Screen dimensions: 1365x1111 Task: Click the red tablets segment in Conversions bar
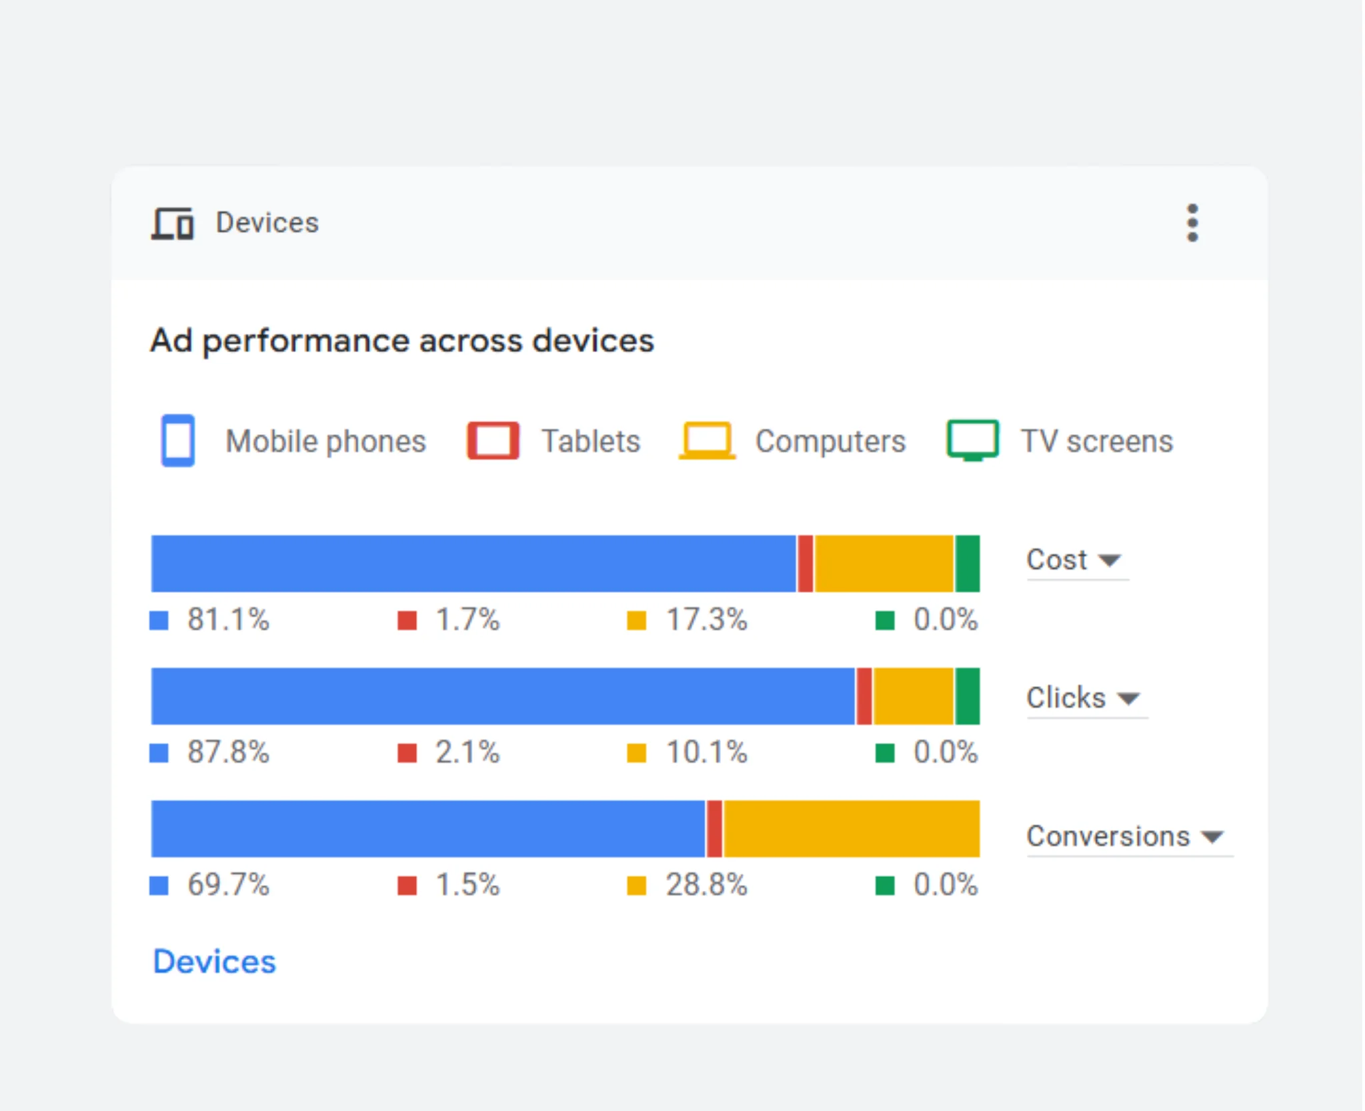tap(714, 829)
